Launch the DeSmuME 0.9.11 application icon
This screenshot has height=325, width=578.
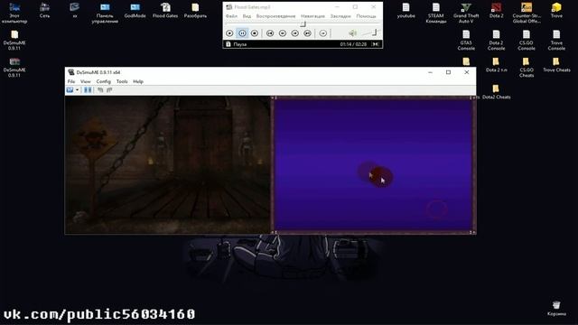pyautogui.click(x=14, y=67)
